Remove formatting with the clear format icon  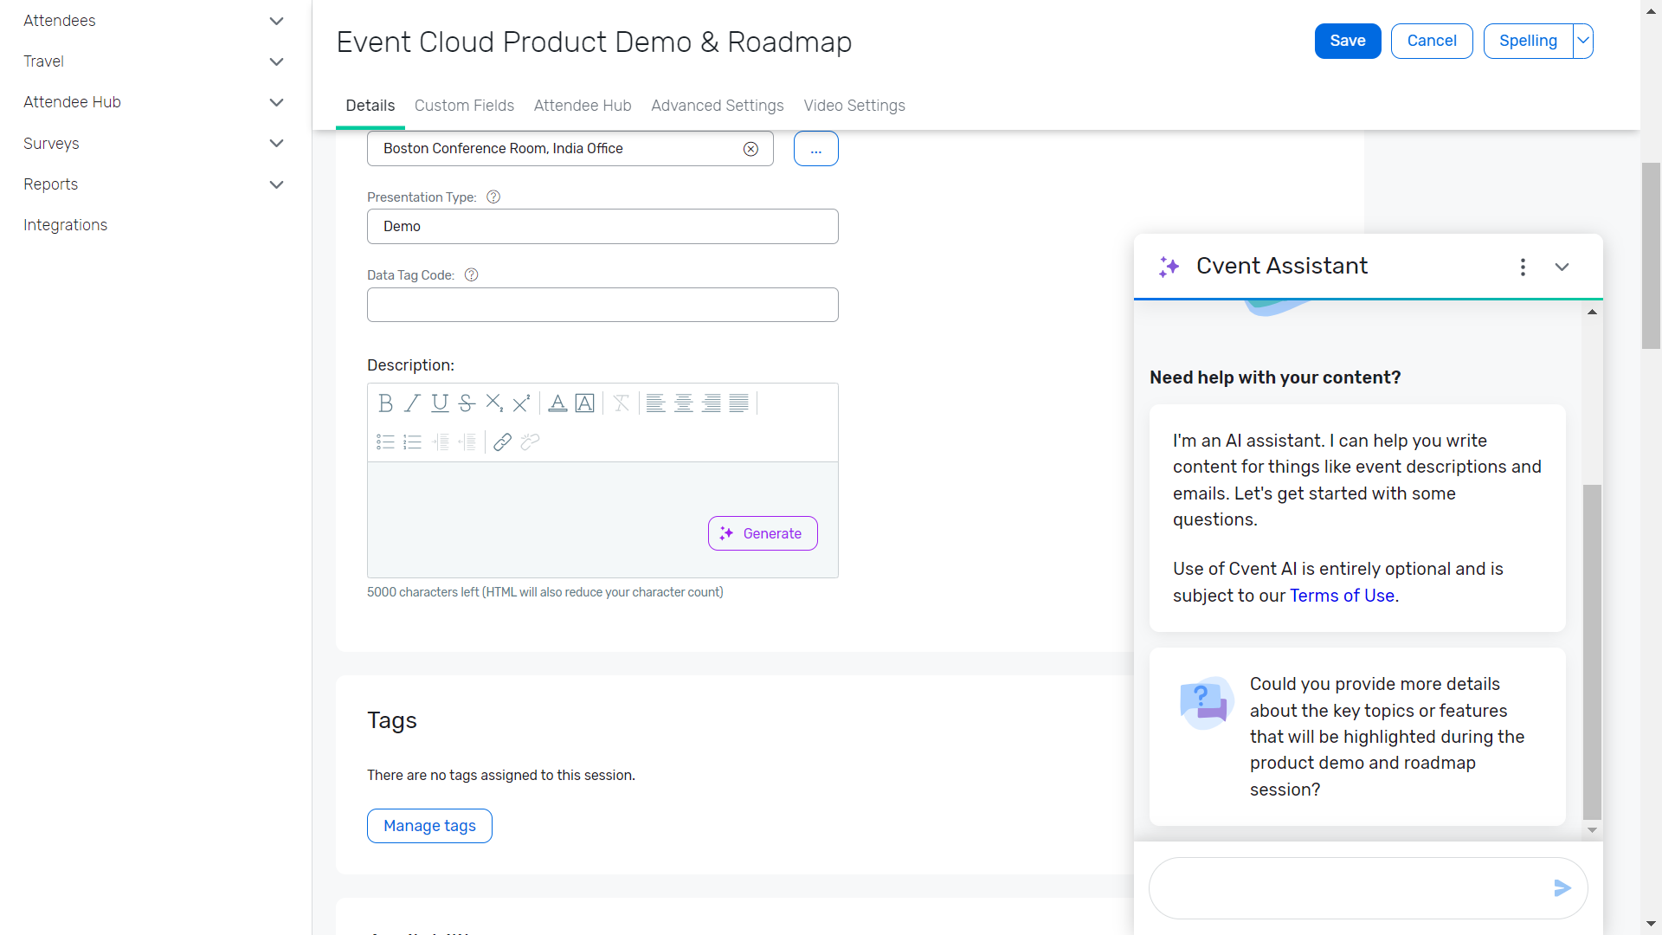click(x=622, y=403)
